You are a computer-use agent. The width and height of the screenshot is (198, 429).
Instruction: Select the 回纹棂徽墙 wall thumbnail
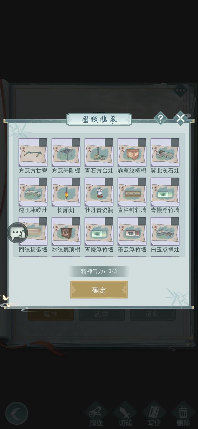[33, 232]
